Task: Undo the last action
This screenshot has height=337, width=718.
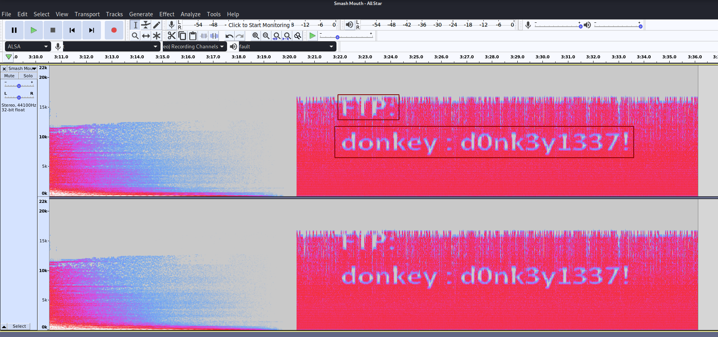Action: coord(229,36)
